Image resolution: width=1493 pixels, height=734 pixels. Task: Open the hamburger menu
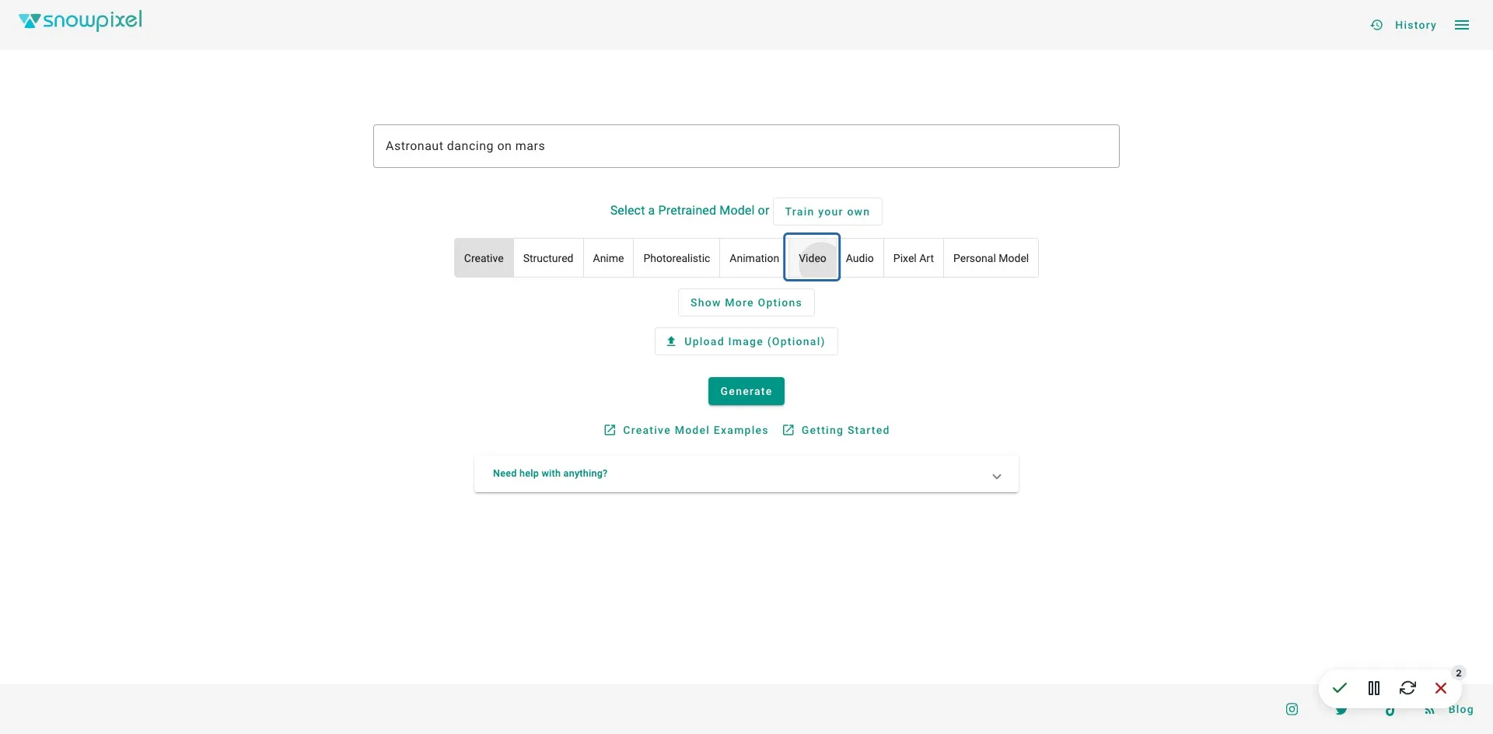[x=1462, y=25]
